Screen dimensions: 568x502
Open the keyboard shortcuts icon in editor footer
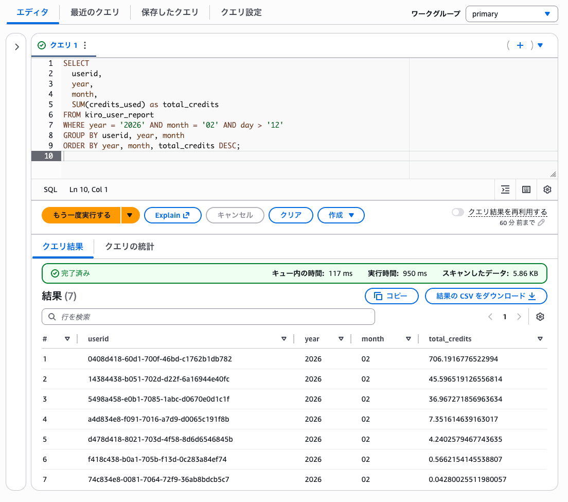pyautogui.click(x=526, y=189)
